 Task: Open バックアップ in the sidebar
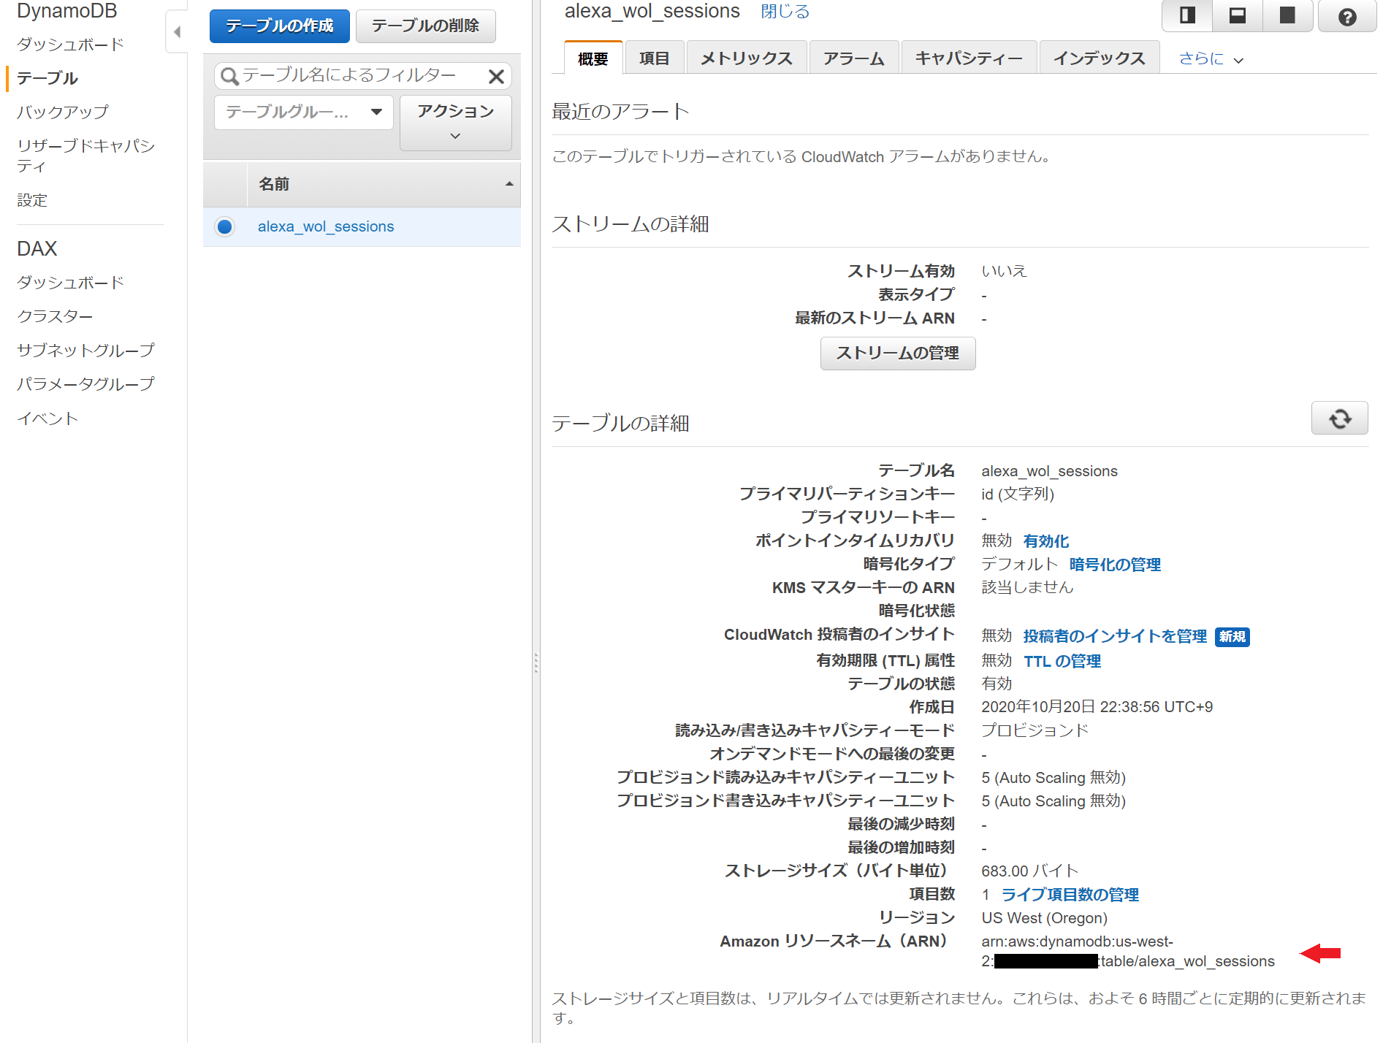(x=63, y=112)
